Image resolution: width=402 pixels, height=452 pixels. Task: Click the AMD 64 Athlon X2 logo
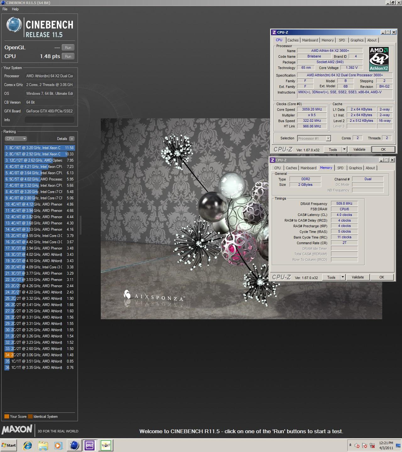(x=379, y=59)
